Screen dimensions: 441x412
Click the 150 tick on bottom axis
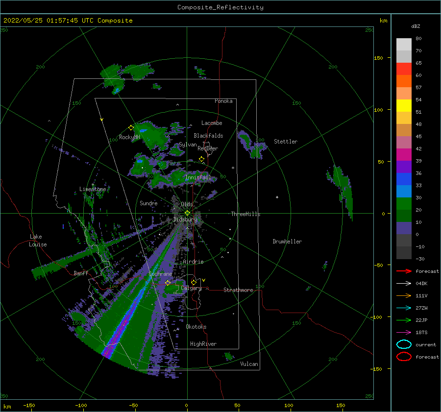[x=341, y=405]
